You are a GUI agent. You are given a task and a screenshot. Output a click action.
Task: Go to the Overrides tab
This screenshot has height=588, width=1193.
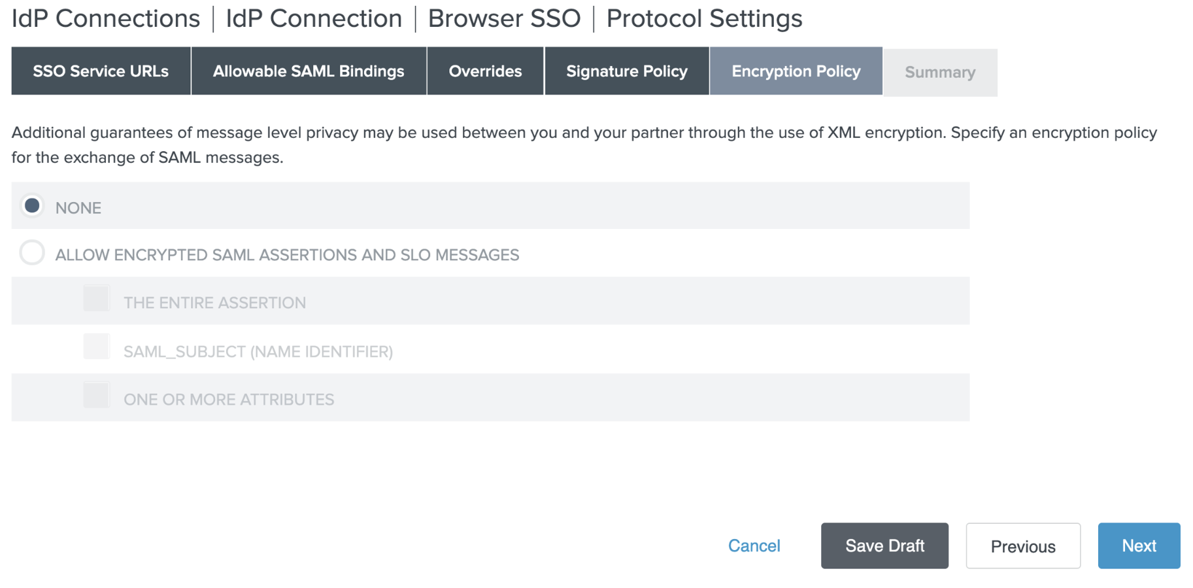point(485,71)
